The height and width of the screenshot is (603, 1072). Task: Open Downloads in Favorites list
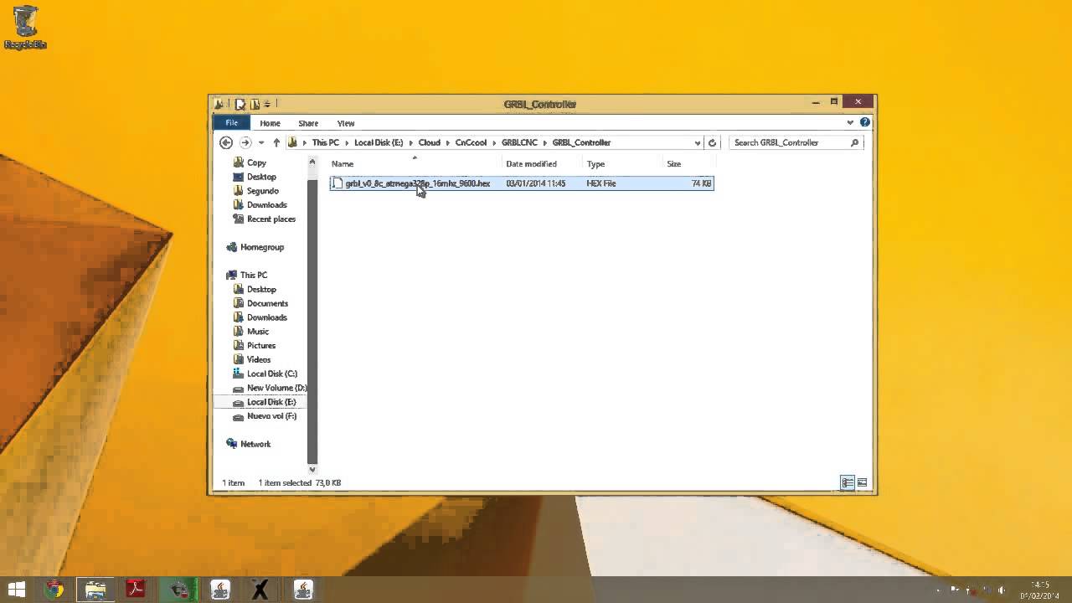pyautogui.click(x=266, y=204)
